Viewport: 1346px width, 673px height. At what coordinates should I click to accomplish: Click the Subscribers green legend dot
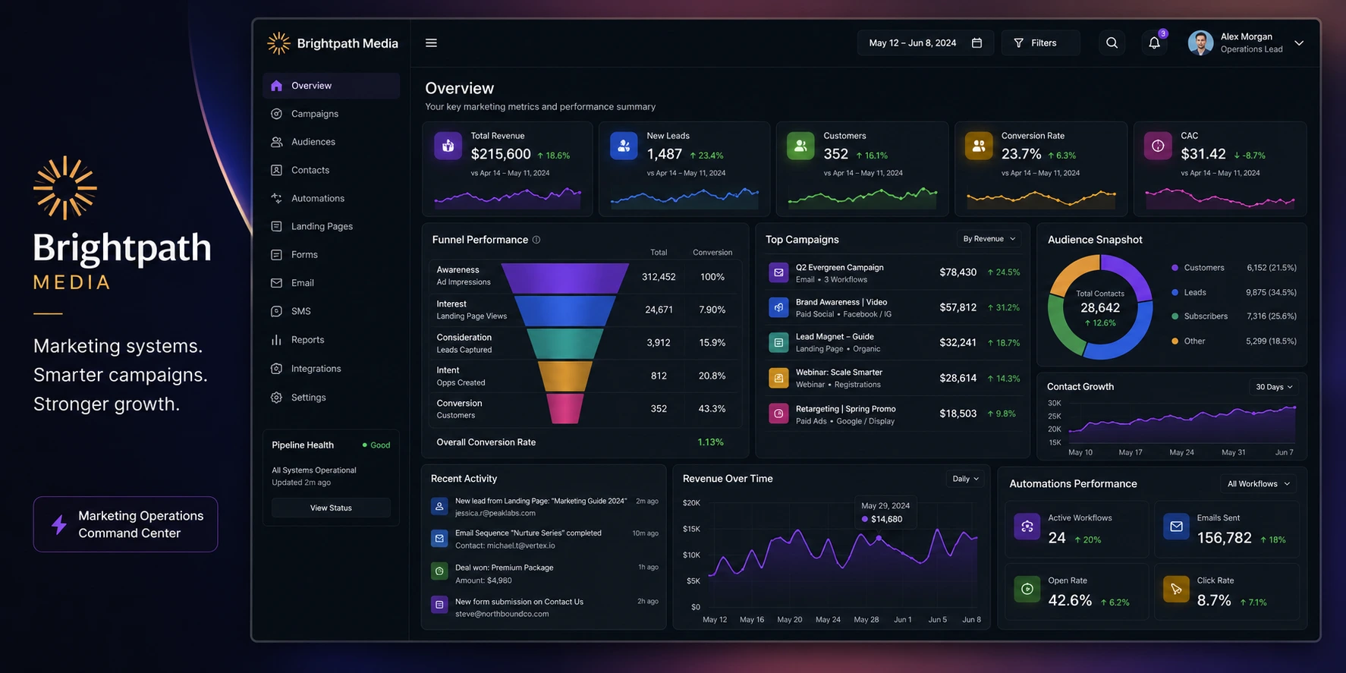1175,316
